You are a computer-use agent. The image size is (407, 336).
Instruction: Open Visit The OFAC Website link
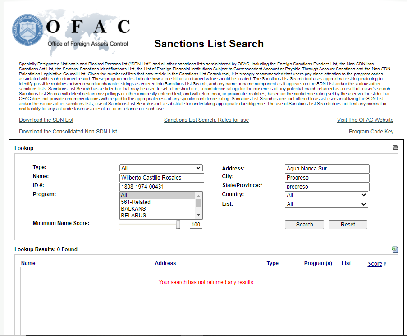[365, 120]
